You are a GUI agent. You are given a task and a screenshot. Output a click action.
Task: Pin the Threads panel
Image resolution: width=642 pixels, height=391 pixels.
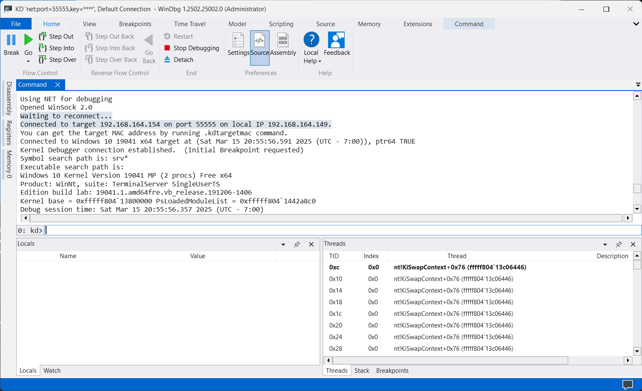[x=619, y=244]
